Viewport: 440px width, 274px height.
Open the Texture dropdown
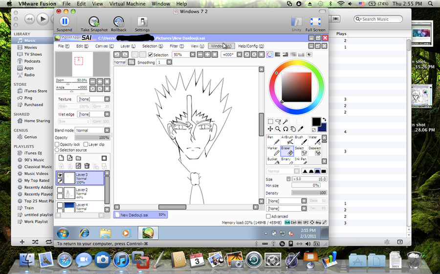[107, 99]
